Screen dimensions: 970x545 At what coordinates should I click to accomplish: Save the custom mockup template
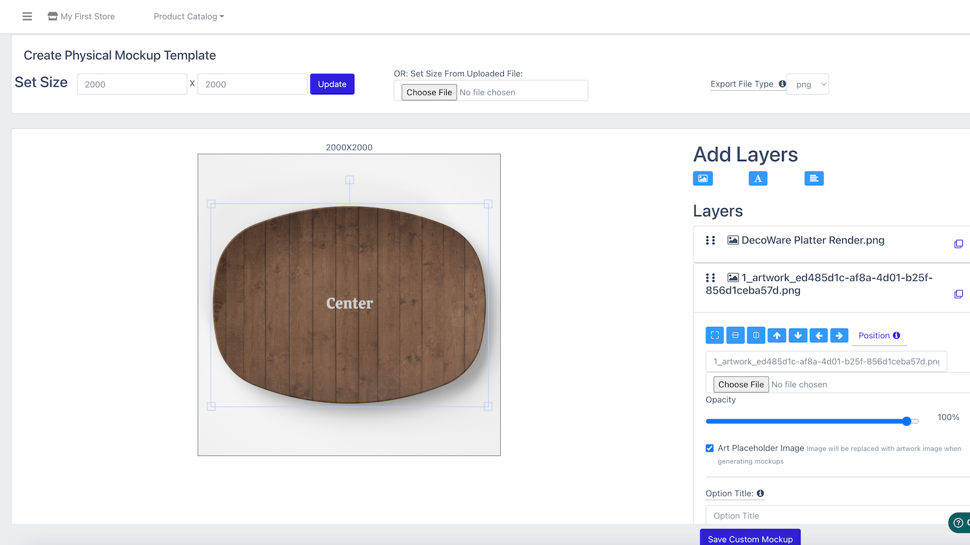pos(750,538)
